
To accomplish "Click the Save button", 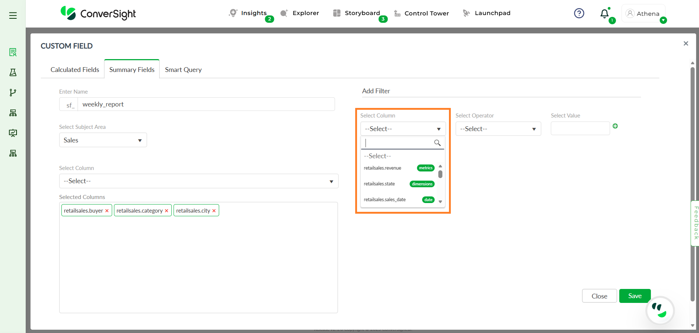I will click(635, 296).
